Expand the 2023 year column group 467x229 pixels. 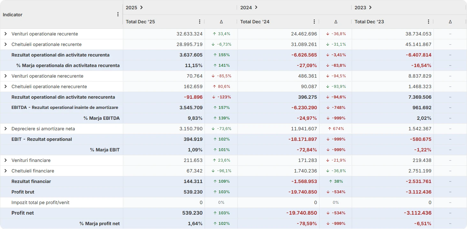[370, 7]
